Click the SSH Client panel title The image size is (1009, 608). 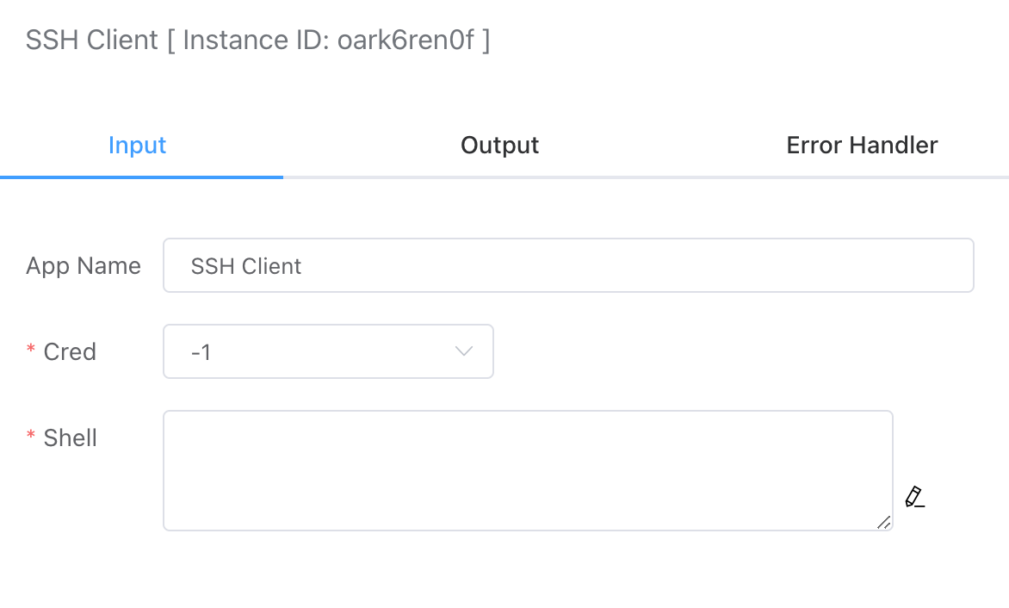pyautogui.click(x=92, y=40)
